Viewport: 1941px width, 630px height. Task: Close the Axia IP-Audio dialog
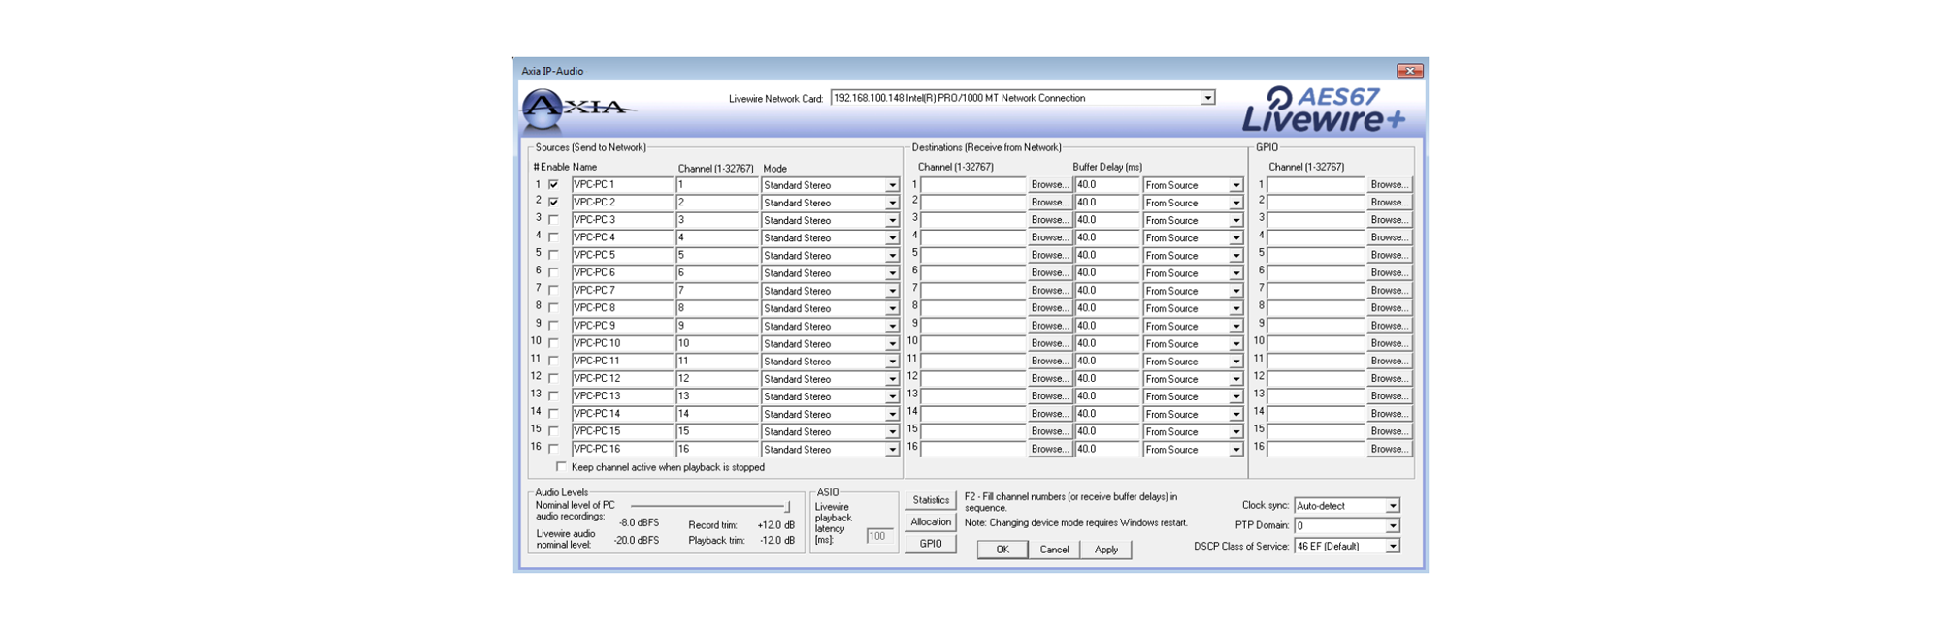coord(1409,71)
